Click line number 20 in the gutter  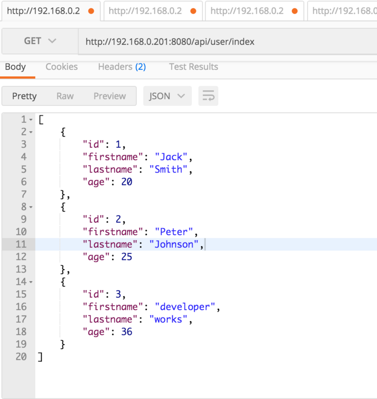(21, 357)
